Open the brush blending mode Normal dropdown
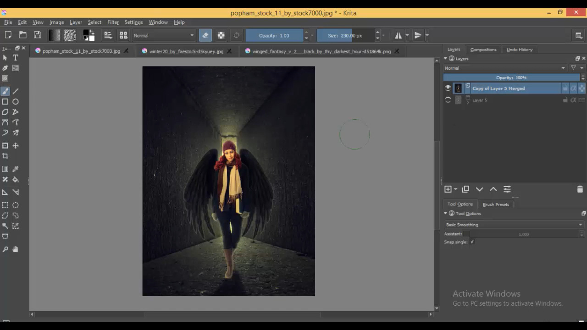Screen dimensions: 587x330 [x=164, y=35]
